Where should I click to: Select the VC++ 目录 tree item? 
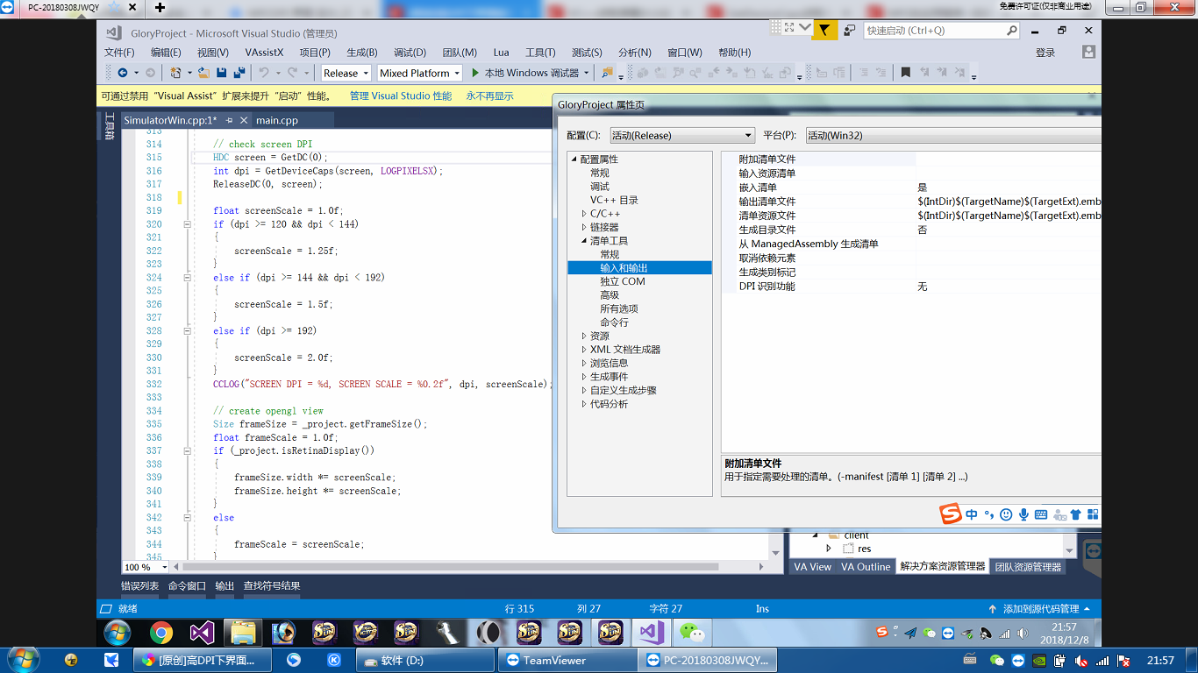(x=614, y=200)
